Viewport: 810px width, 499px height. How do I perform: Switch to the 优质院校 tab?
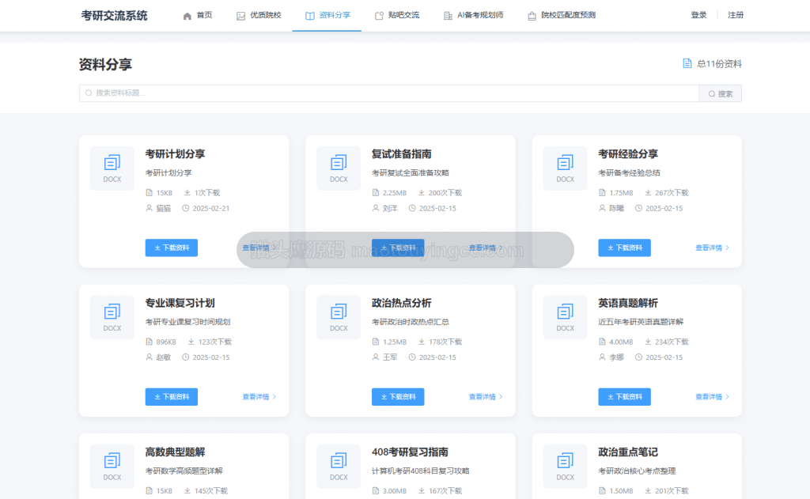click(x=259, y=16)
